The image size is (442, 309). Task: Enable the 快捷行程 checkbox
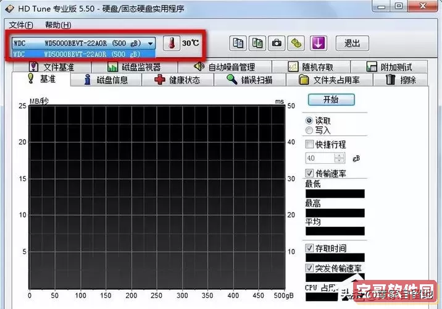coord(309,145)
